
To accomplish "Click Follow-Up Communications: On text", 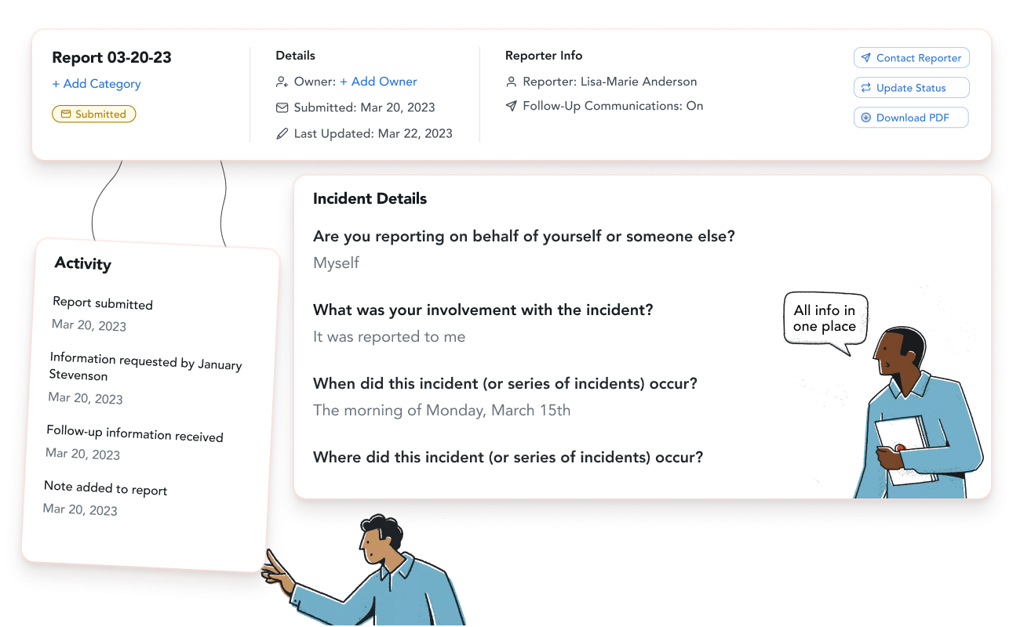I will point(613,106).
